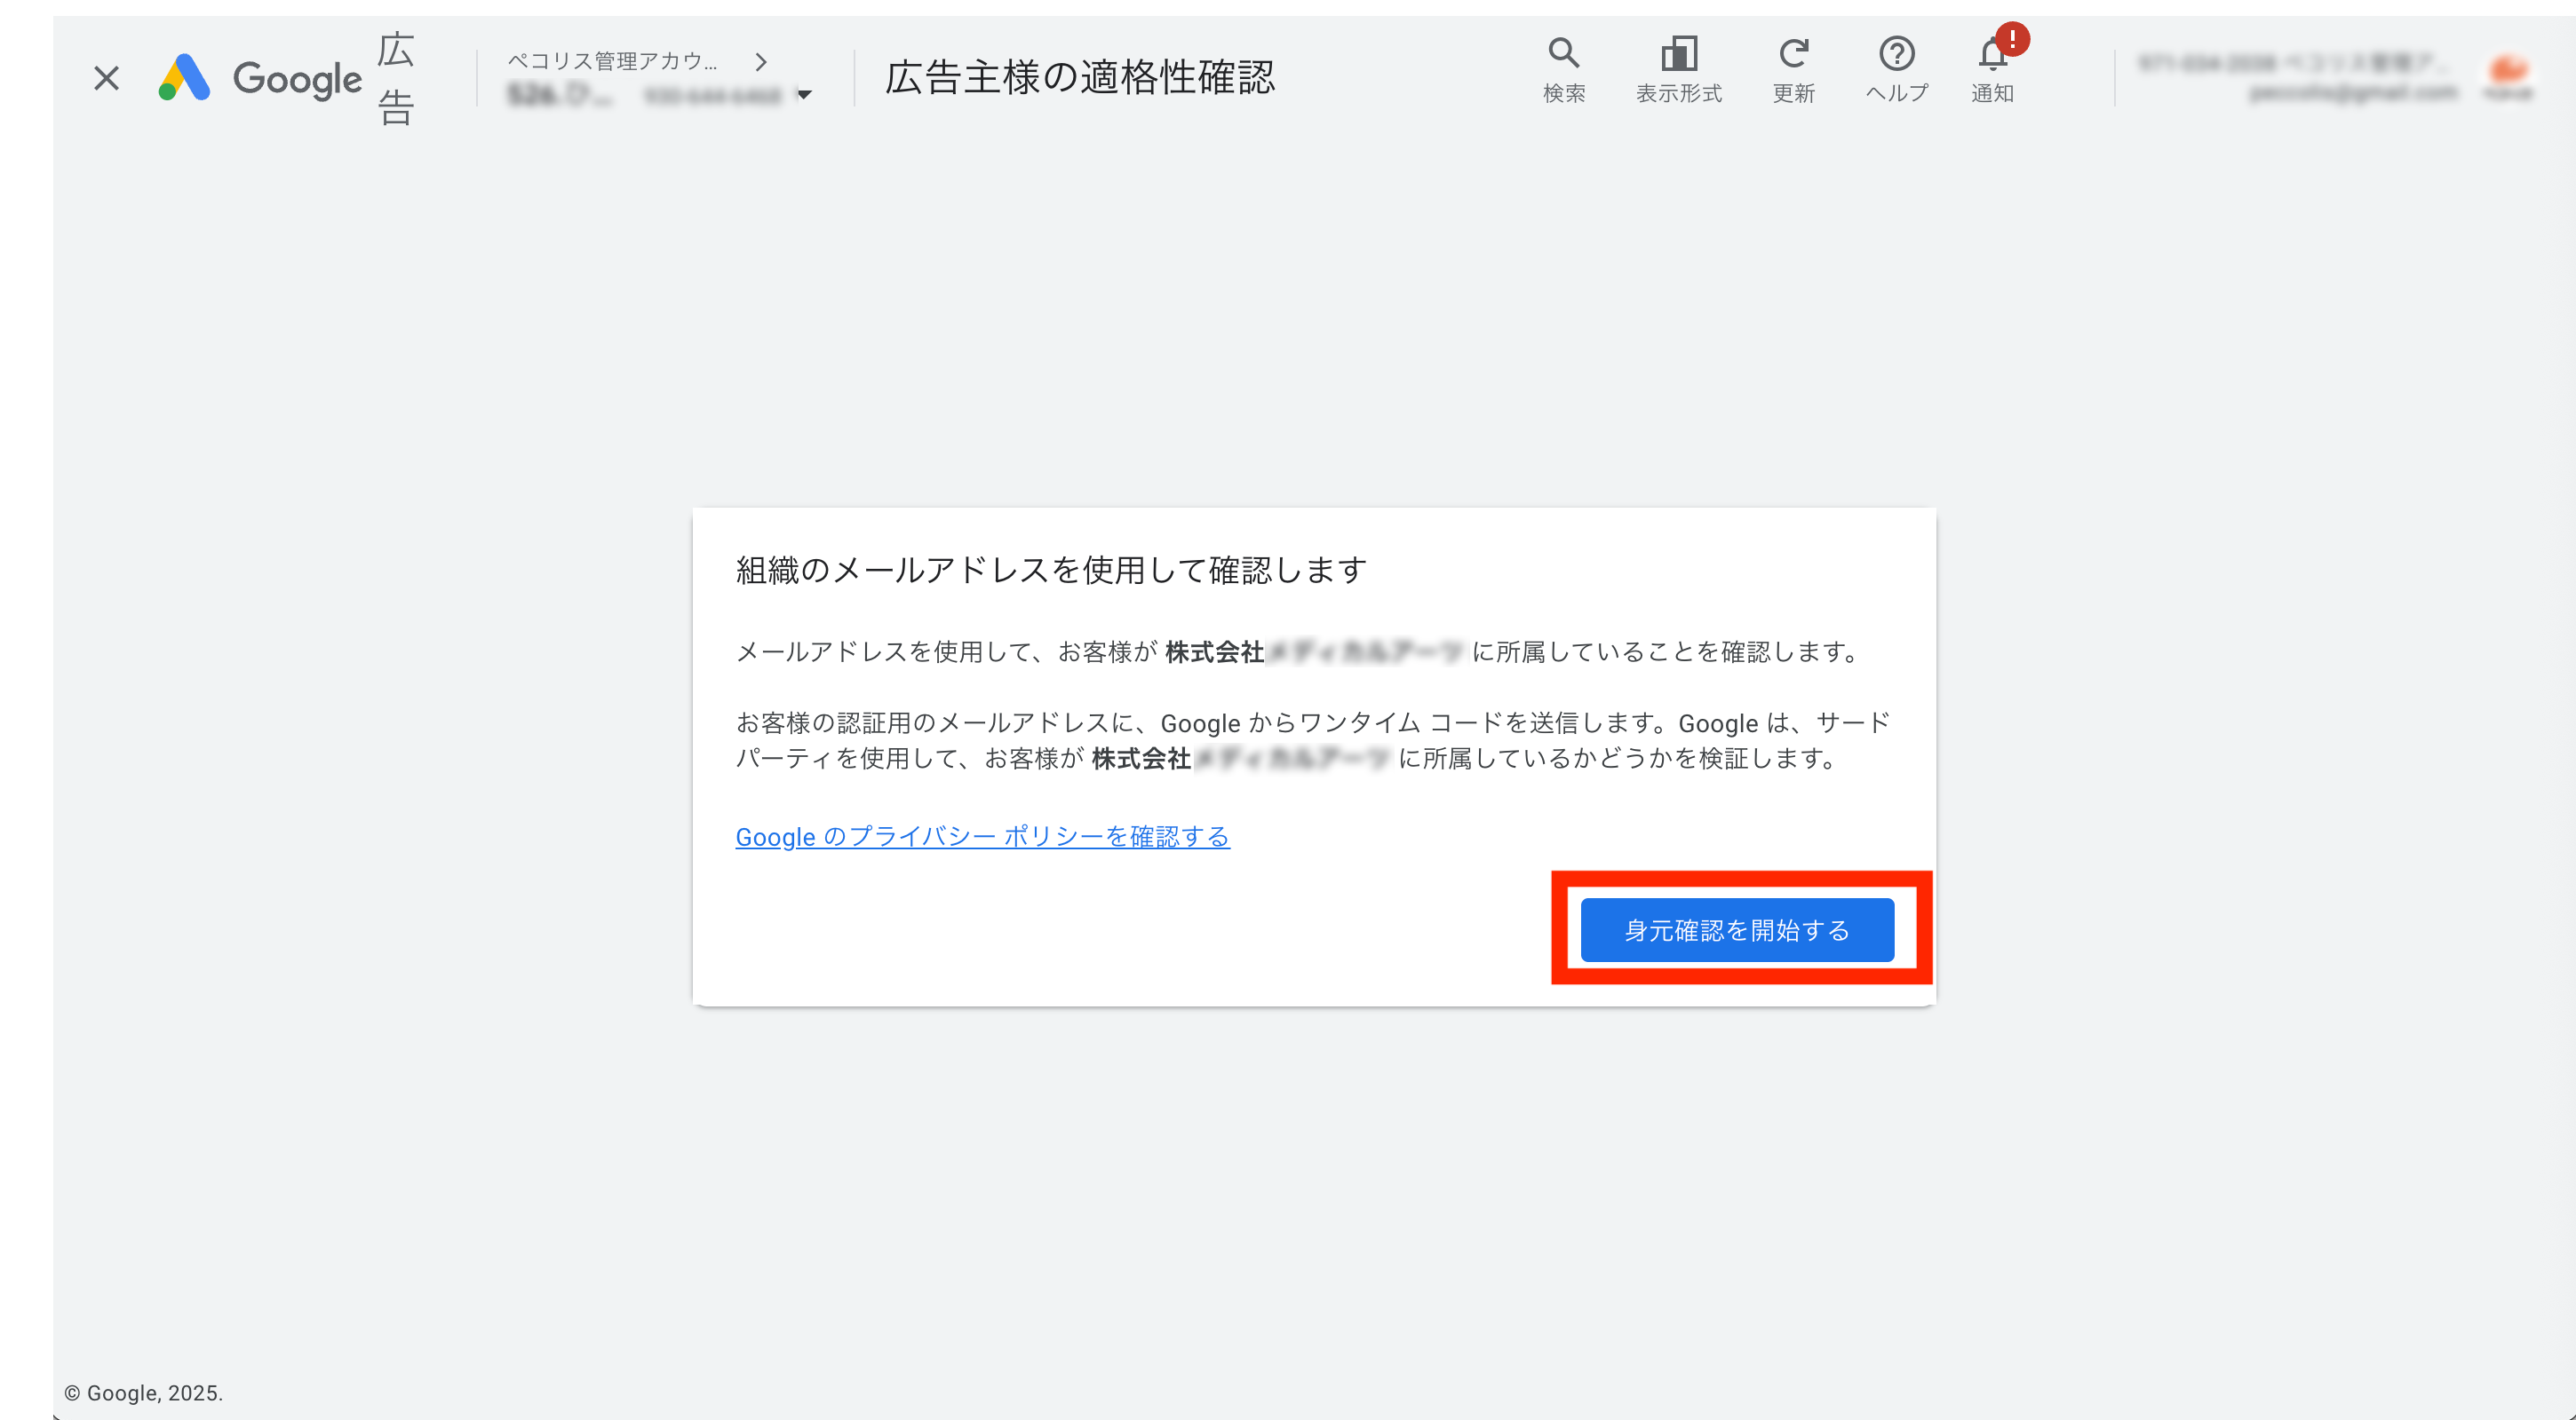Open the Google privacy policy link
Viewport: 2576px width, 1420px height.
click(x=982, y=836)
